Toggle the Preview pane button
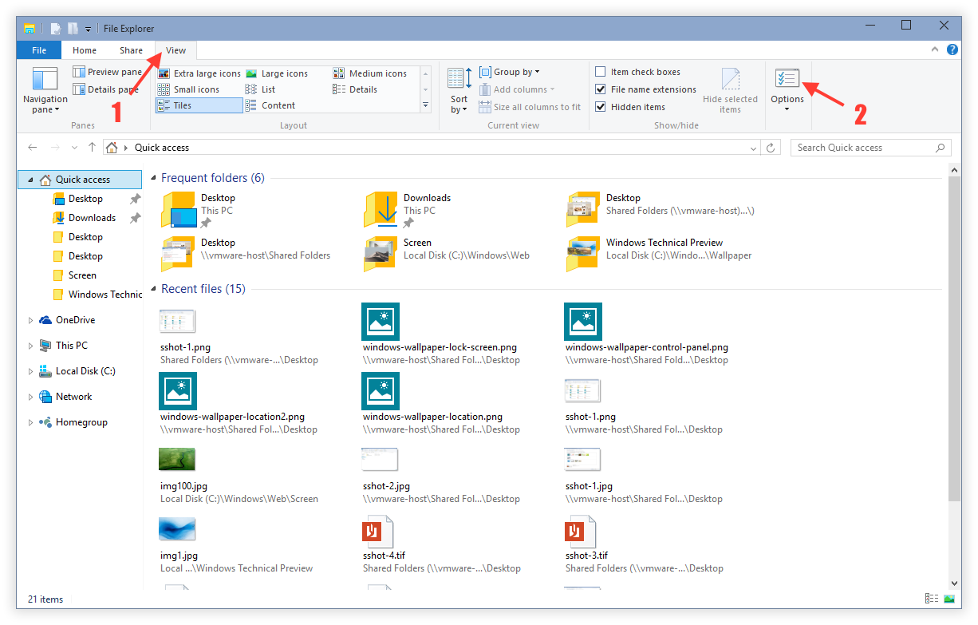 click(x=107, y=72)
